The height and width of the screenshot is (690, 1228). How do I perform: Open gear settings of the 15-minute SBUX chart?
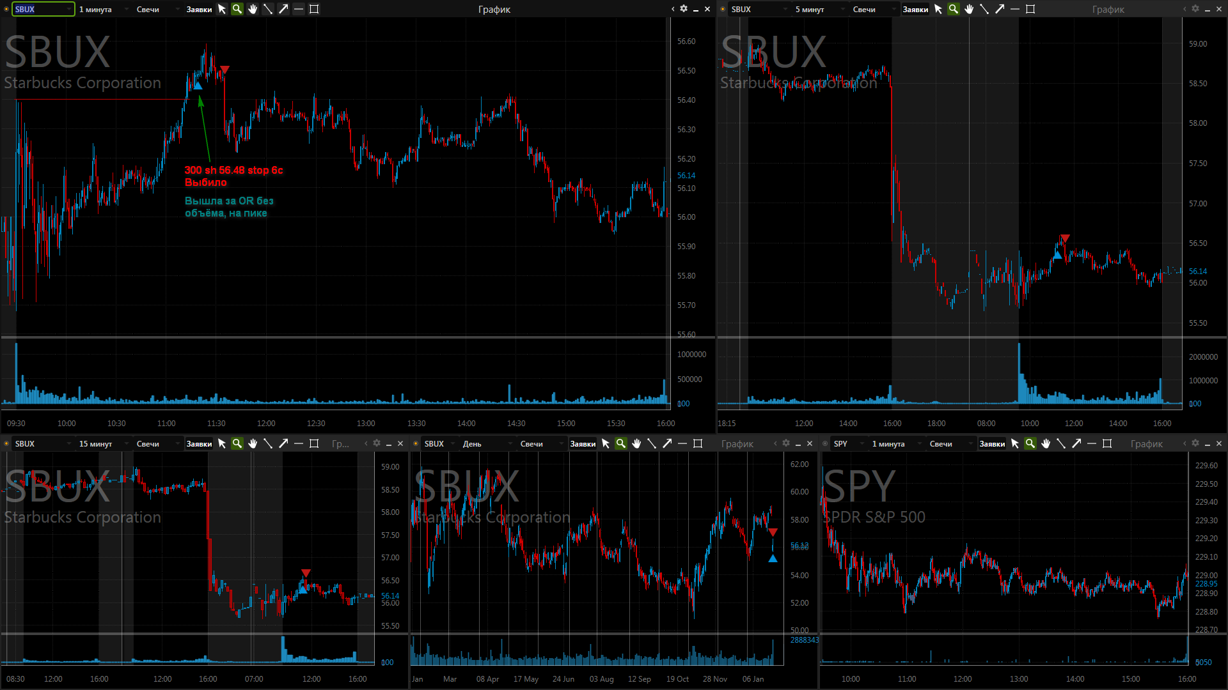[377, 443]
